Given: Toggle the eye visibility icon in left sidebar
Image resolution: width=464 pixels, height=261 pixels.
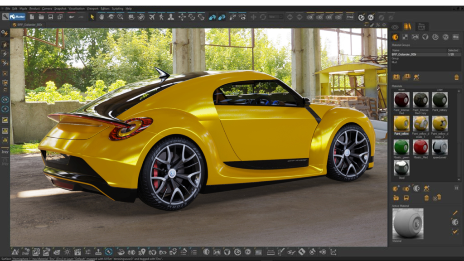Looking at the screenshot, I should [x=5, y=100].
